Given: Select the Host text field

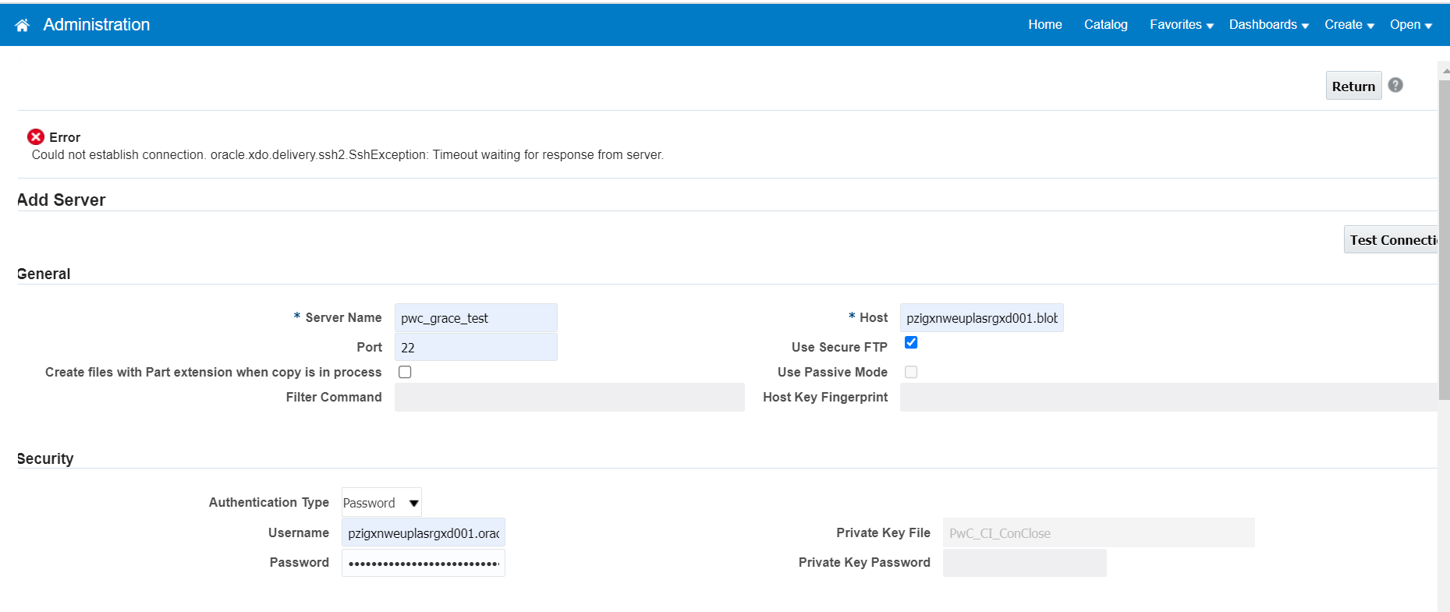Looking at the screenshot, I should point(981,318).
